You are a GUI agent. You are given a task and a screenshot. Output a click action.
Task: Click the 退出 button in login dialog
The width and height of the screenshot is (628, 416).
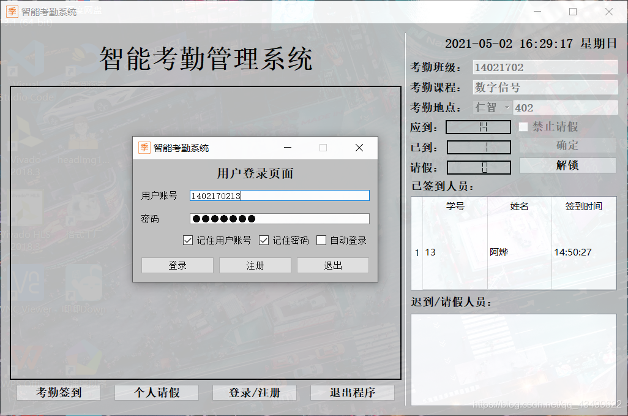pos(333,265)
